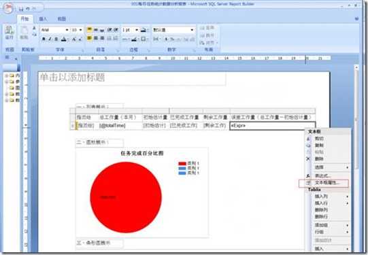Screen dimensions: 368x255
Task: Open the 插入列 submenu in context menu
Action: point(328,197)
